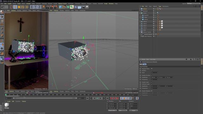Open Function menu in Material Manager

click(18, 101)
